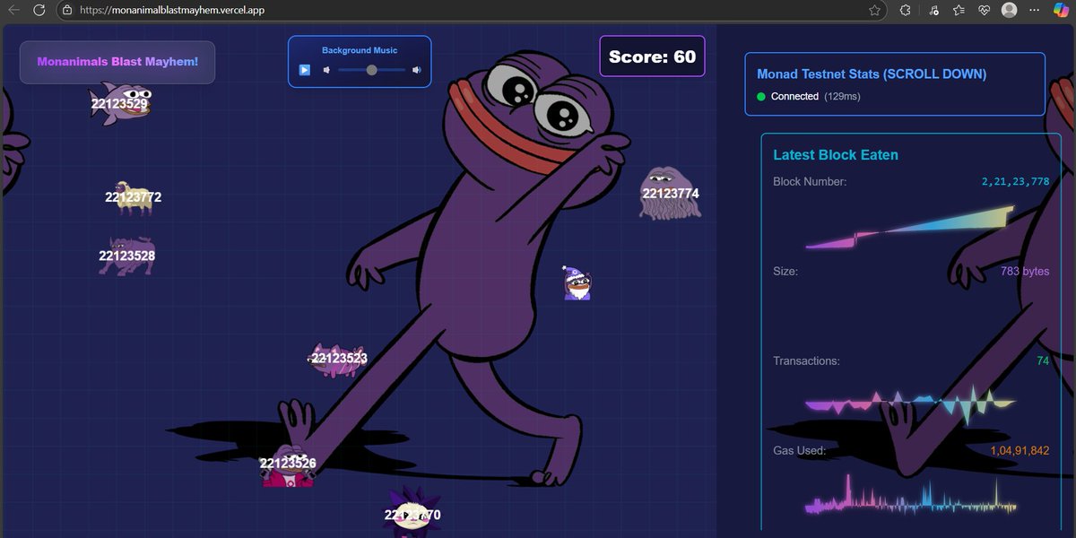Click the URL in the address bar
This screenshot has height=538, width=1076.
coord(171,11)
